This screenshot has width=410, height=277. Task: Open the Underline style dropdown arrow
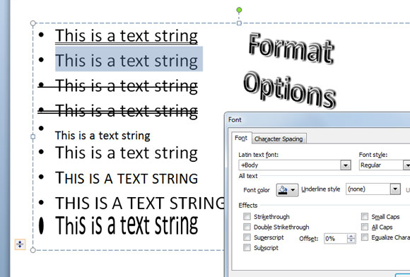(395, 189)
